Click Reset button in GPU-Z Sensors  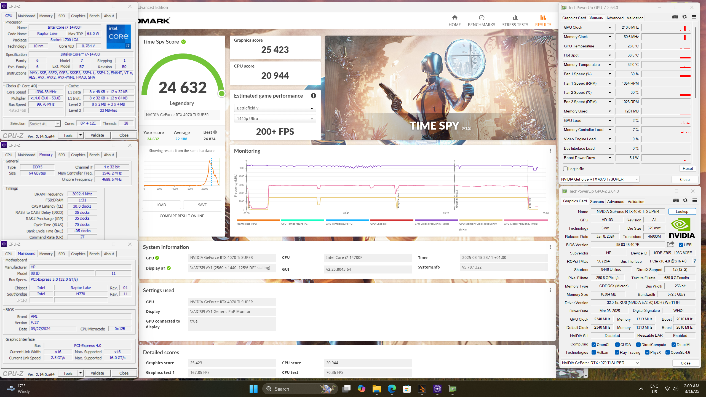coord(688,168)
